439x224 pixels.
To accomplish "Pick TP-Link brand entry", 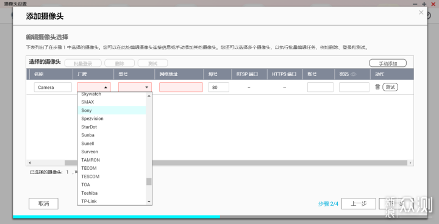I will (112, 201).
